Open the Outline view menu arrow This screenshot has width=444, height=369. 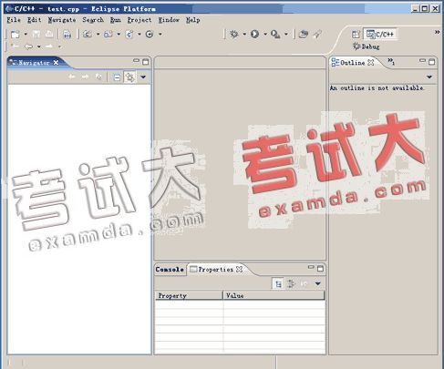pyautogui.click(x=429, y=77)
